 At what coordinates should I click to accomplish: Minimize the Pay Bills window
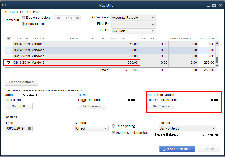[x=208, y=5]
